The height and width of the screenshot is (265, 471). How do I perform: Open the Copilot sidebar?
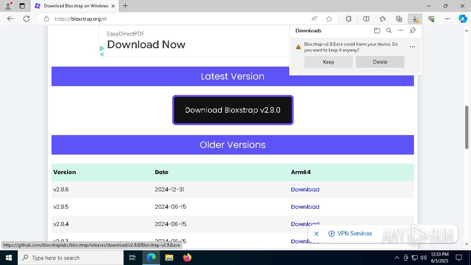pos(463,19)
